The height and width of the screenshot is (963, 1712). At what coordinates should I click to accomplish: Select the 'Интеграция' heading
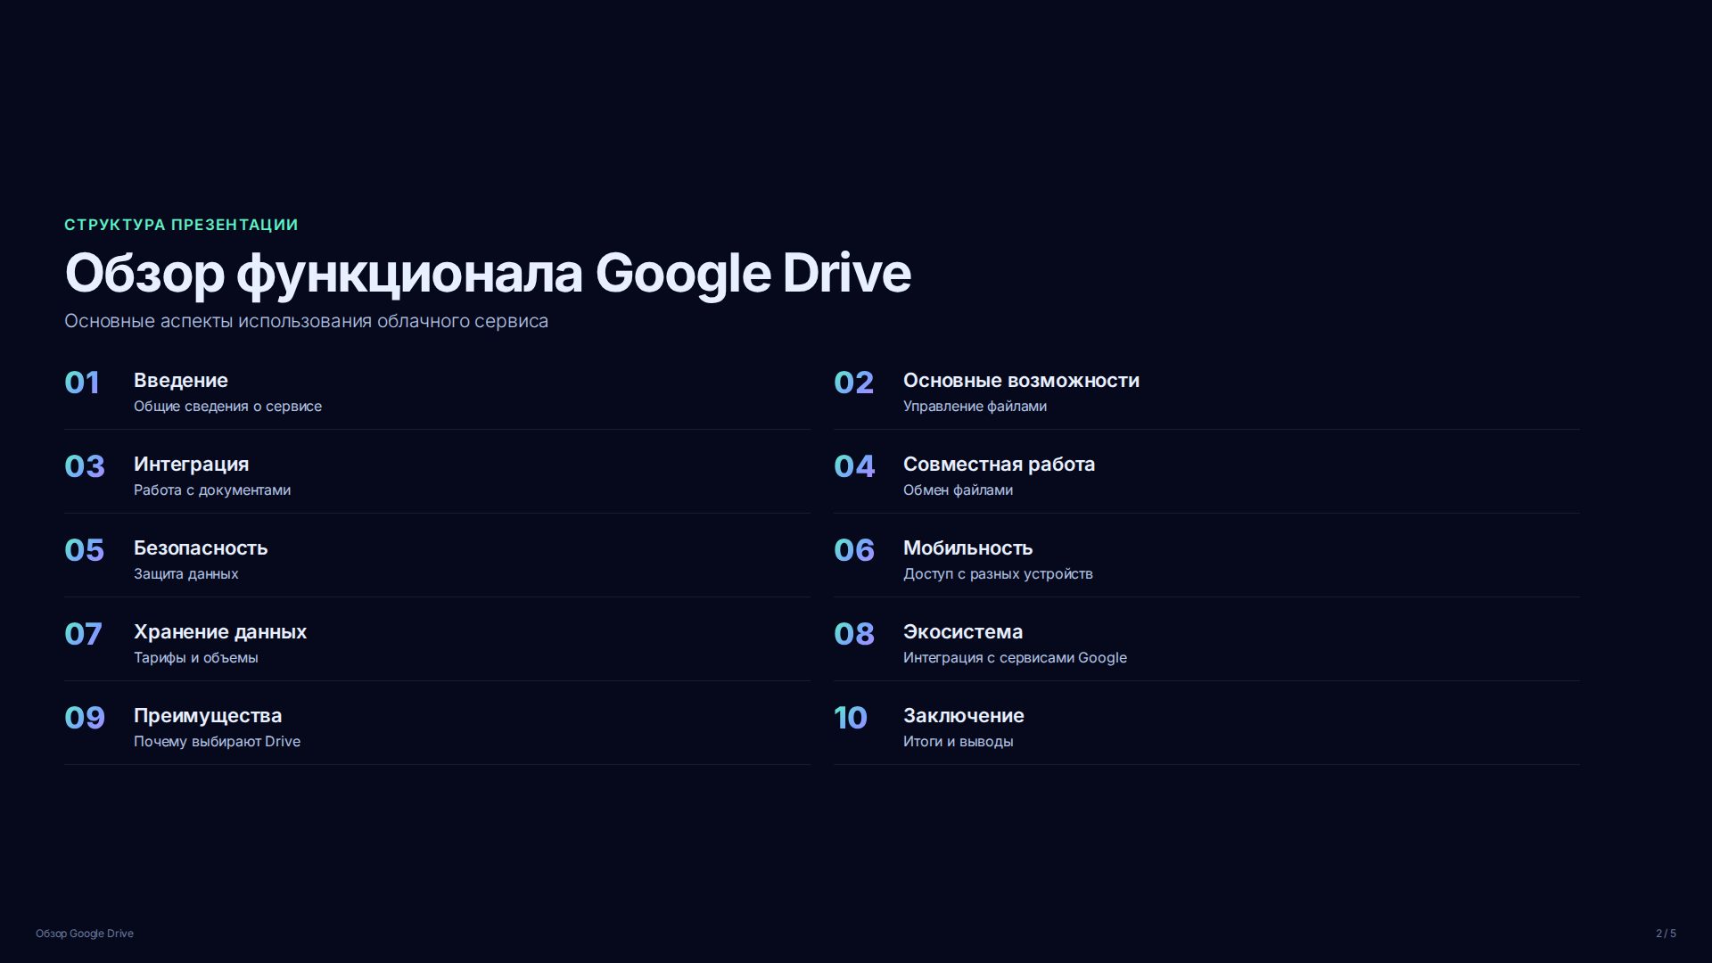point(191,465)
